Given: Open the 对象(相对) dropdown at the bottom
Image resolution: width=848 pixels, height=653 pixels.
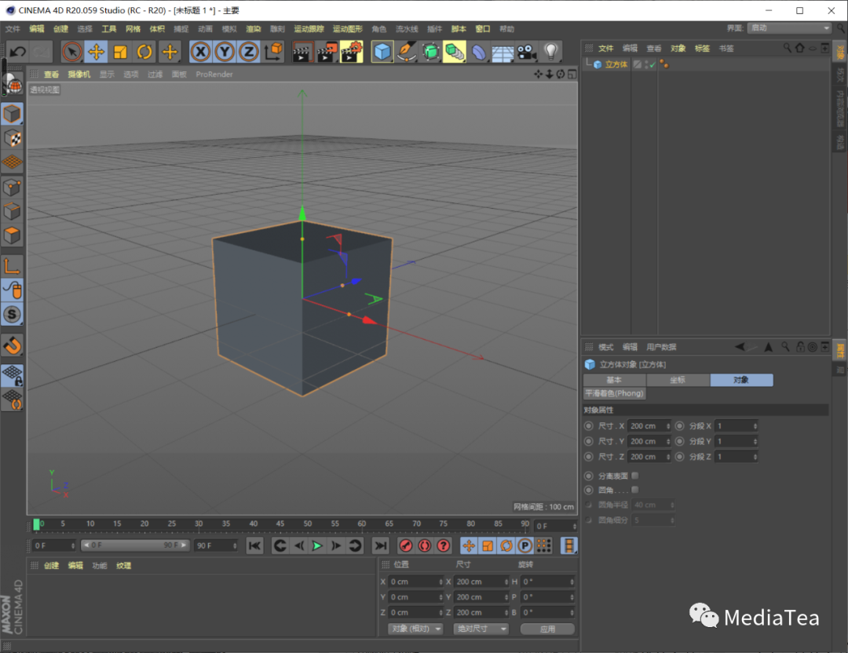Looking at the screenshot, I should pyautogui.click(x=415, y=628).
